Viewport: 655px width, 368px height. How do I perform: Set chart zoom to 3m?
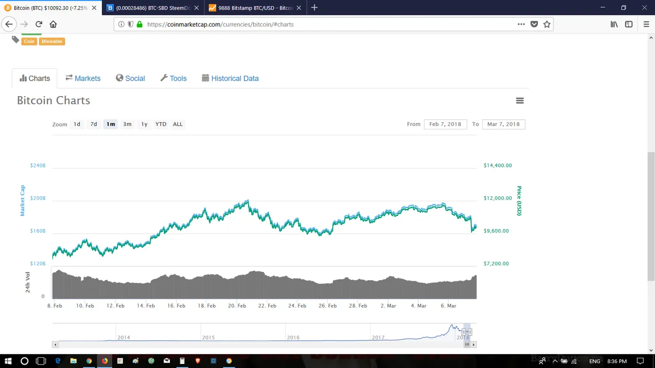point(127,124)
